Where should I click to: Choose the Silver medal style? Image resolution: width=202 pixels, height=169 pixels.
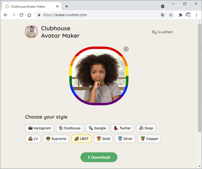(x=125, y=139)
